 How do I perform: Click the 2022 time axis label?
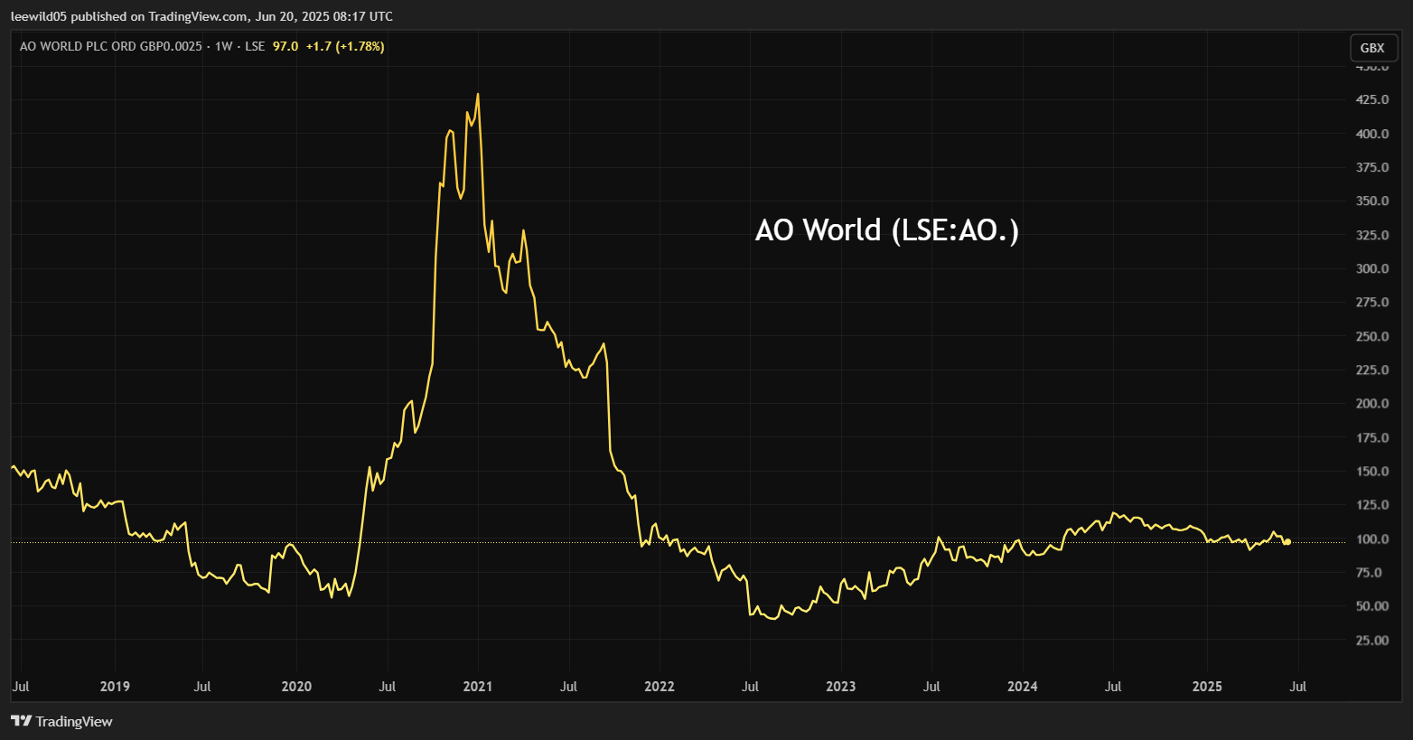[x=660, y=686]
